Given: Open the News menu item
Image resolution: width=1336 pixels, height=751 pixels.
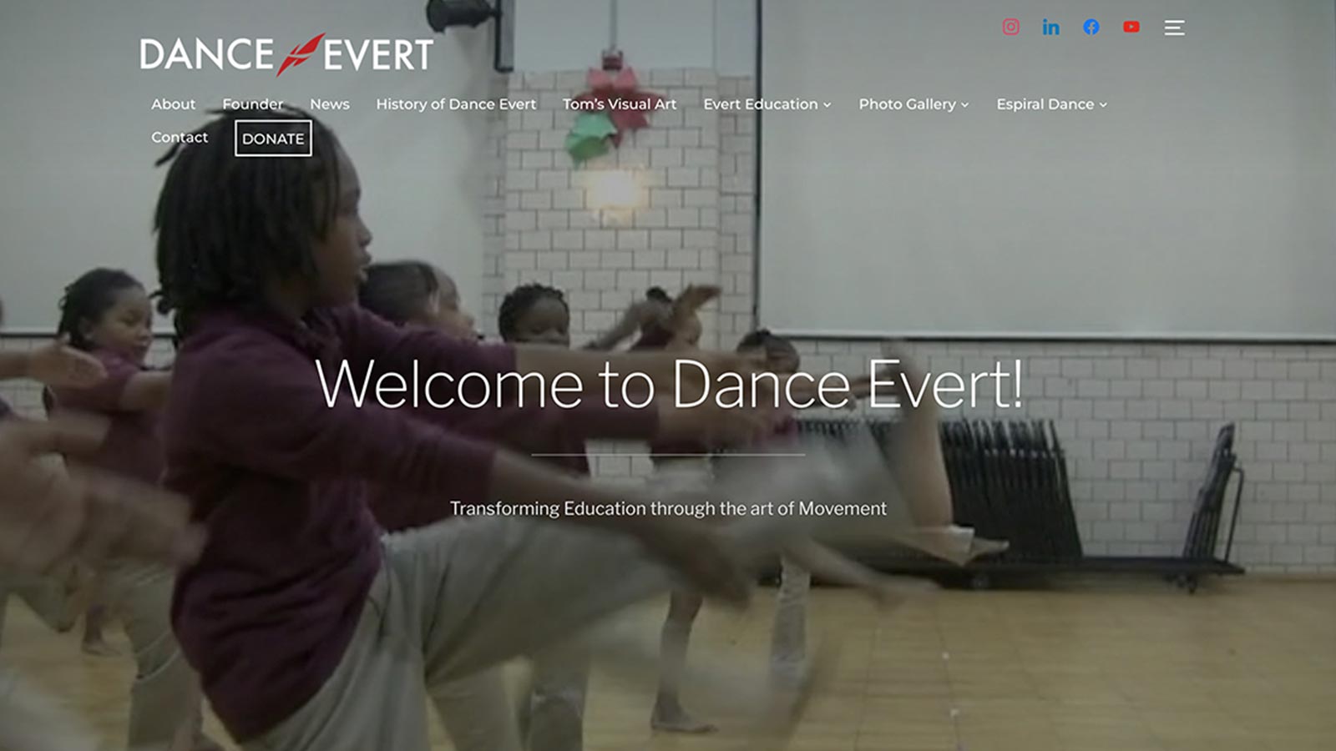Looking at the screenshot, I should (329, 104).
